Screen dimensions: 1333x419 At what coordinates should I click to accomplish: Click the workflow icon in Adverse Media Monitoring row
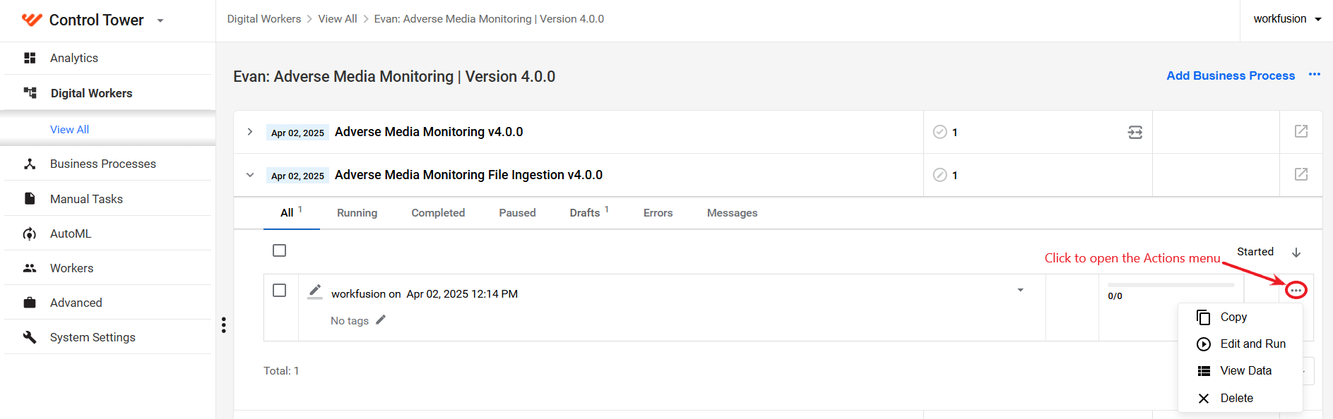pyautogui.click(x=1134, y=132)
